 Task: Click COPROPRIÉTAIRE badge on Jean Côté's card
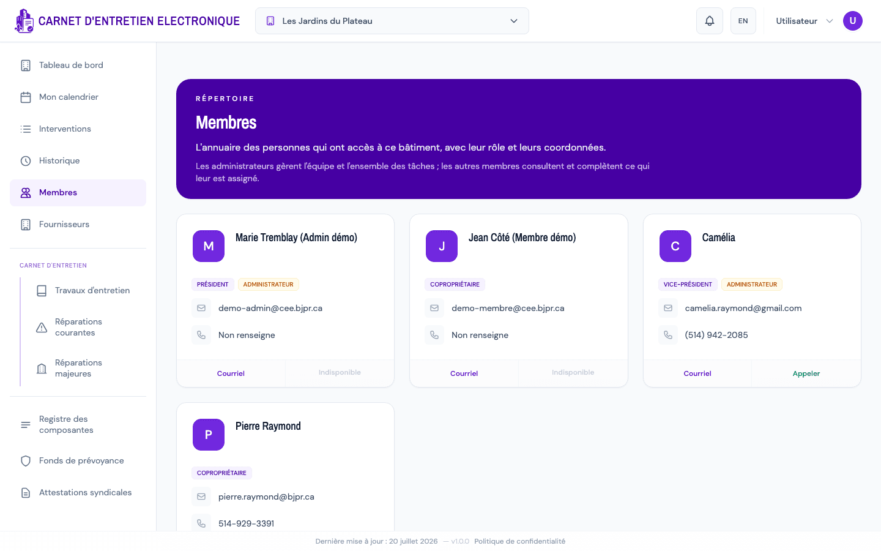point(455,285)
